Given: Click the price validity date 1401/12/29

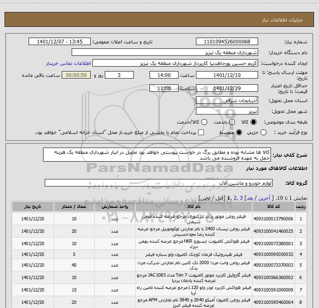Looking at the screenshot, I should [x=227, y=88].
